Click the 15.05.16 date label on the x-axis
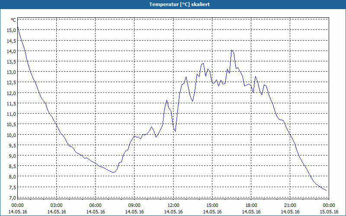The height and width of the screenshot is (216, 346). click(x=329, y=212)
